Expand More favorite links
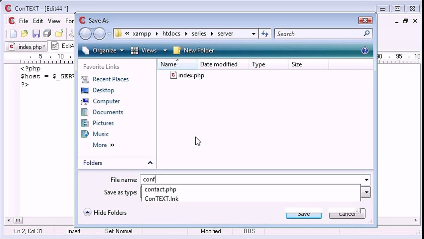Image resolution: width=424 pixels, height=239 pixels. (x=104, y=145)
